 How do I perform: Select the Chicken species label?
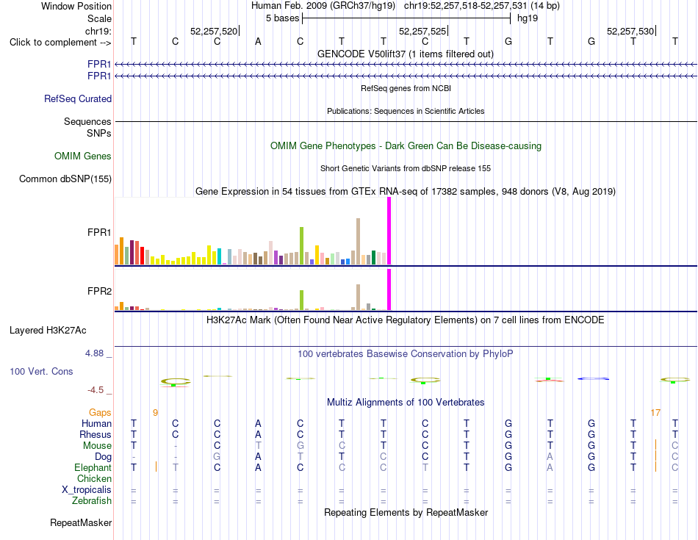[94, 479]
